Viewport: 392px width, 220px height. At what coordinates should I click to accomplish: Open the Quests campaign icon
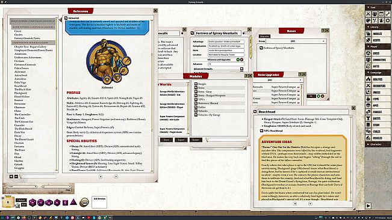tap(369, 118)
